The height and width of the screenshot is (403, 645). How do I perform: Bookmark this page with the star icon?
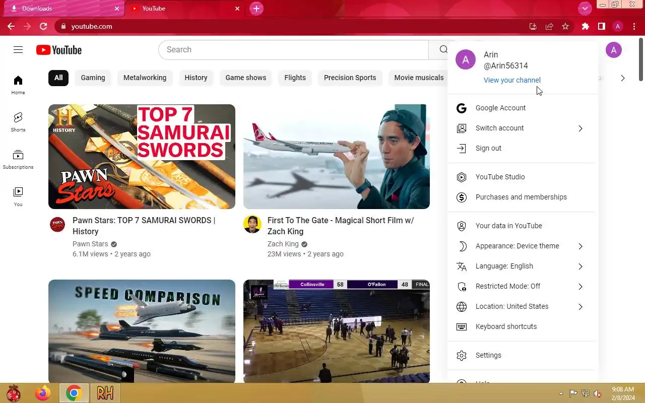click(x=565, y=26)
